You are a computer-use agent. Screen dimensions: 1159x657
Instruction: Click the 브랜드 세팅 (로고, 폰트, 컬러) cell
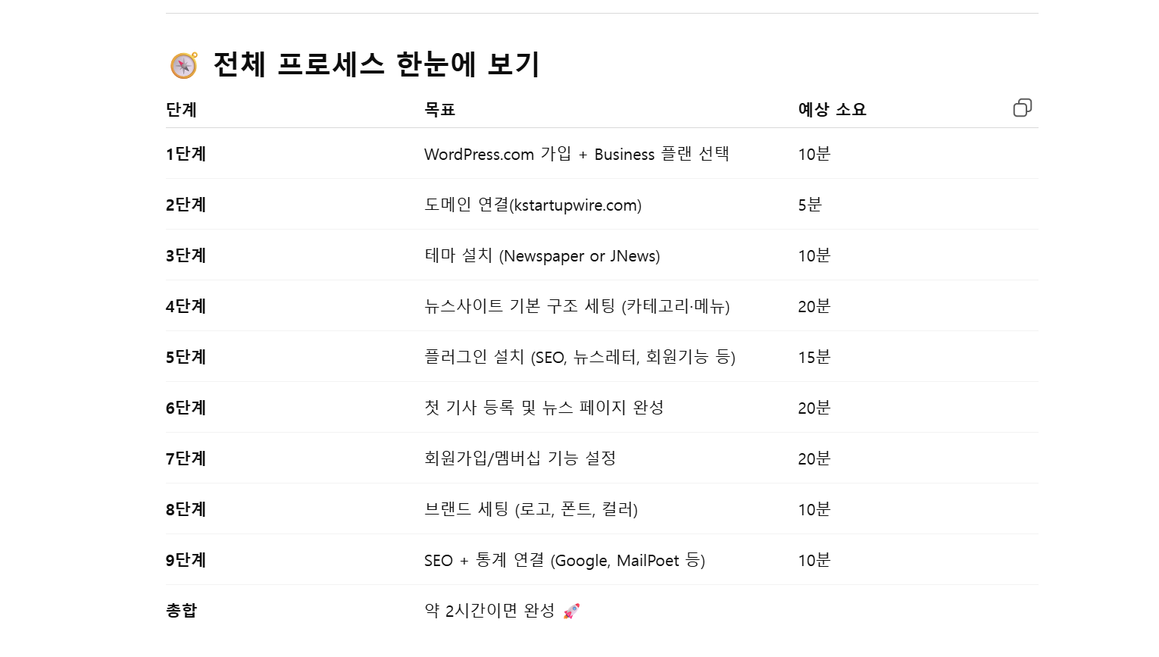(x=530, y=510)
